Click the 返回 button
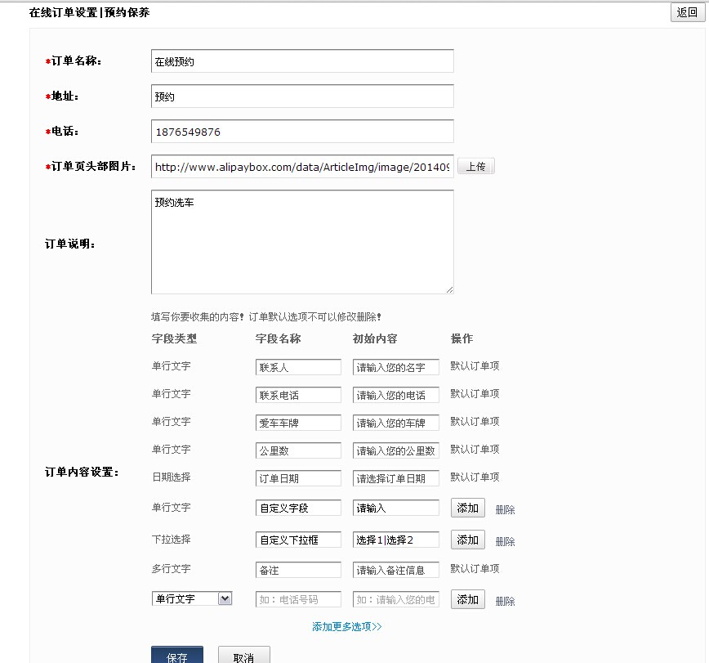The width and height of the screenshot is (709, 663). [x=687, y=12]
